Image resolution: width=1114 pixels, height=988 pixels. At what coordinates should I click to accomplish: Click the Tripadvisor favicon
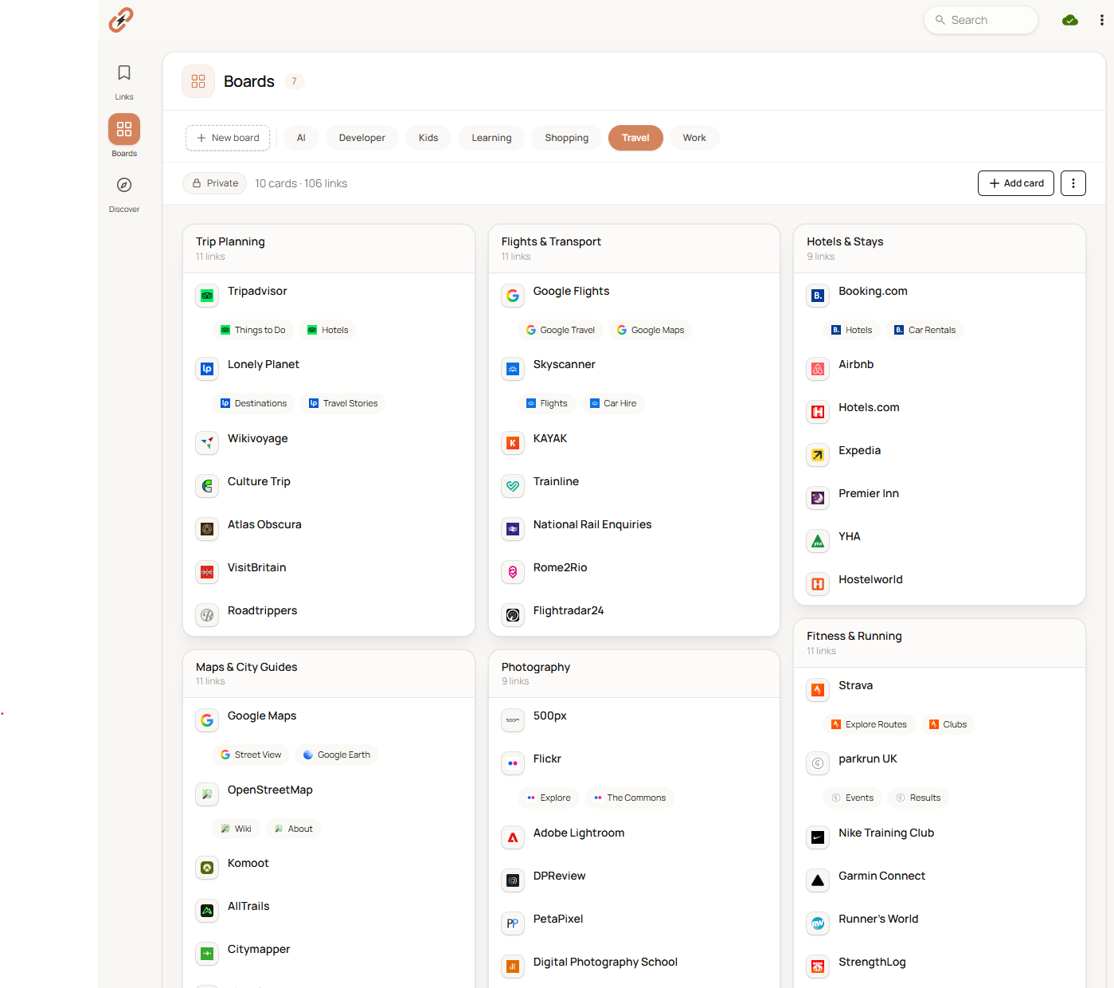(207, 296)
